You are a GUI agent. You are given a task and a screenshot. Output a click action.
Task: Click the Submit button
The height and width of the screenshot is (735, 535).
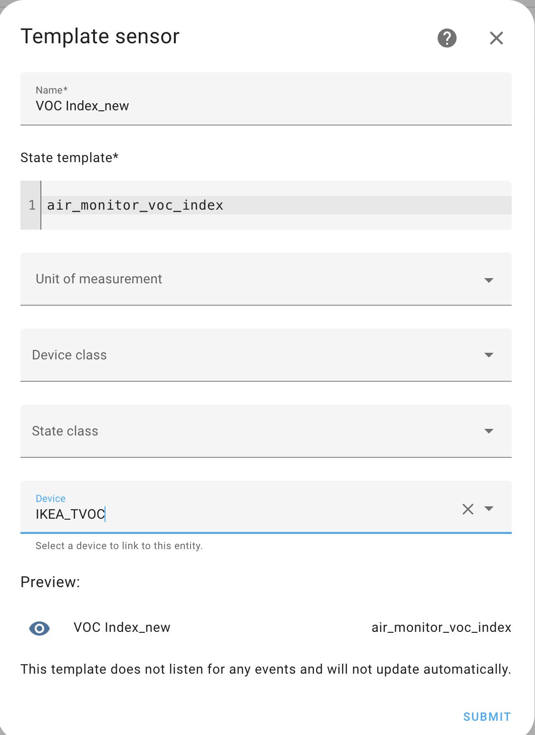(487, 716)
